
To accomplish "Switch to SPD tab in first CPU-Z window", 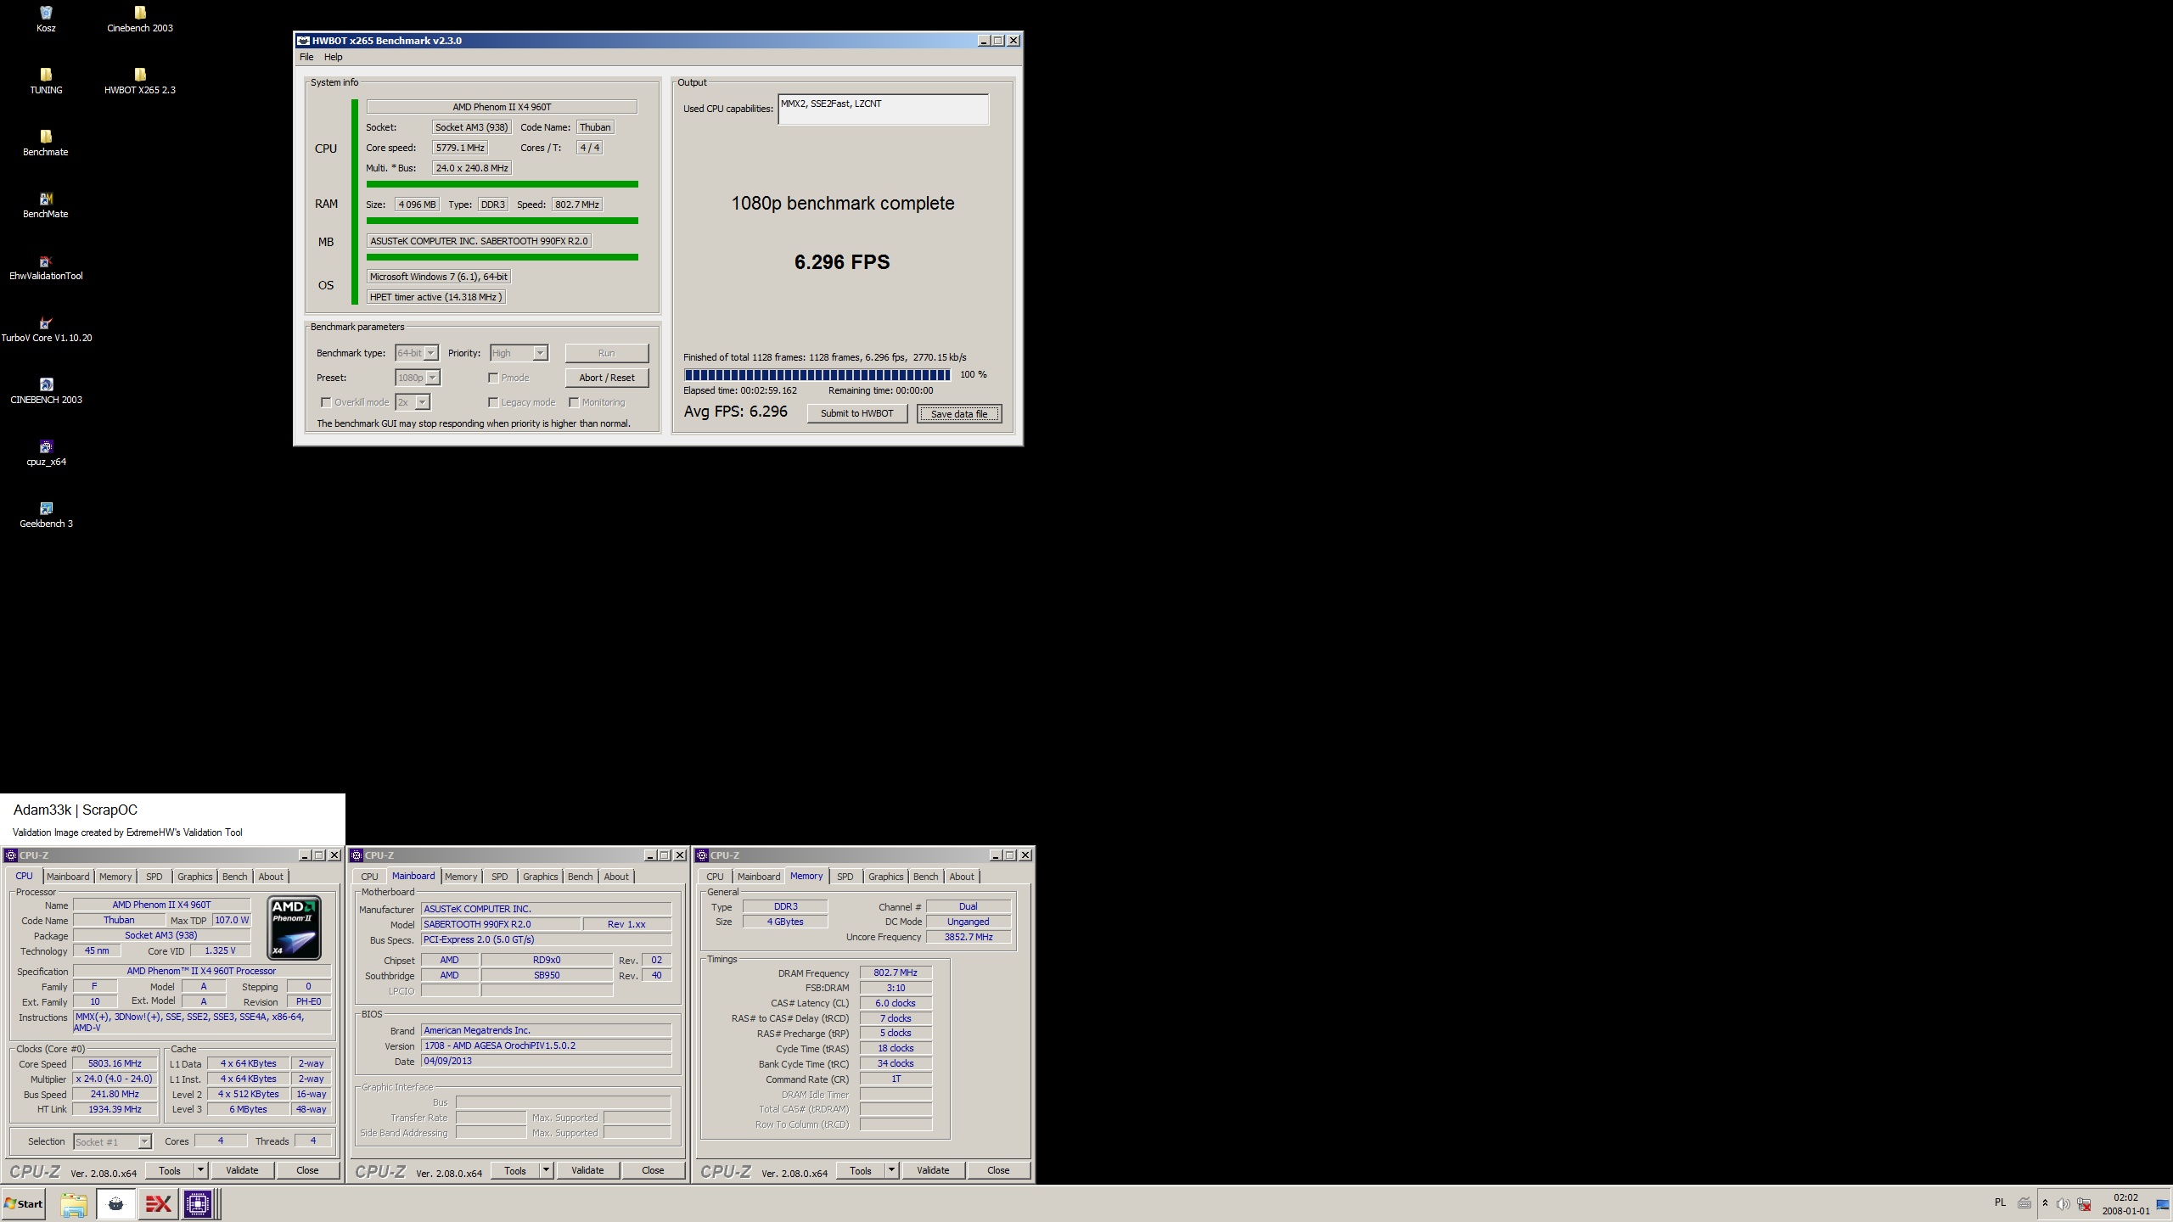I will tap(154, 877).
